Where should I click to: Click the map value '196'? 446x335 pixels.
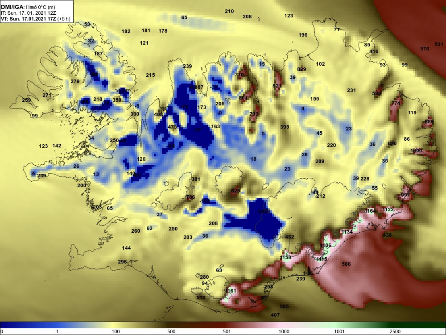point(303,35)
